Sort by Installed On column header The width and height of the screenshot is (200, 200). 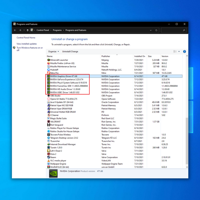tap(140, 56)
